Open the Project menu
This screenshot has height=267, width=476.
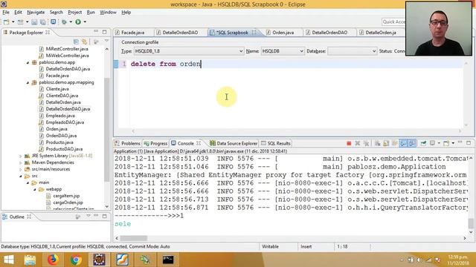pyautogui.click(x=74, y=13)
